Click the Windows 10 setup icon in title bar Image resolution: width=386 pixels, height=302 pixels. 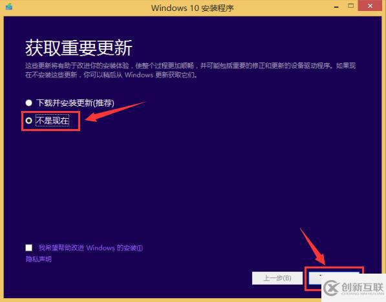pyautogui.click(x=9, y=6)
